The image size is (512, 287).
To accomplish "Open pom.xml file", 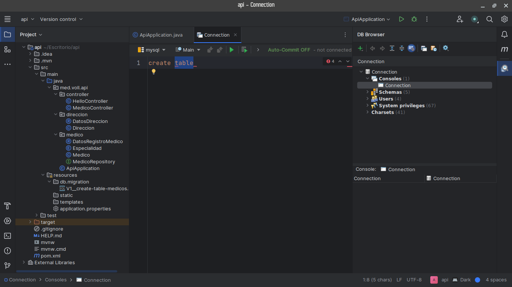I will point(47,256).
